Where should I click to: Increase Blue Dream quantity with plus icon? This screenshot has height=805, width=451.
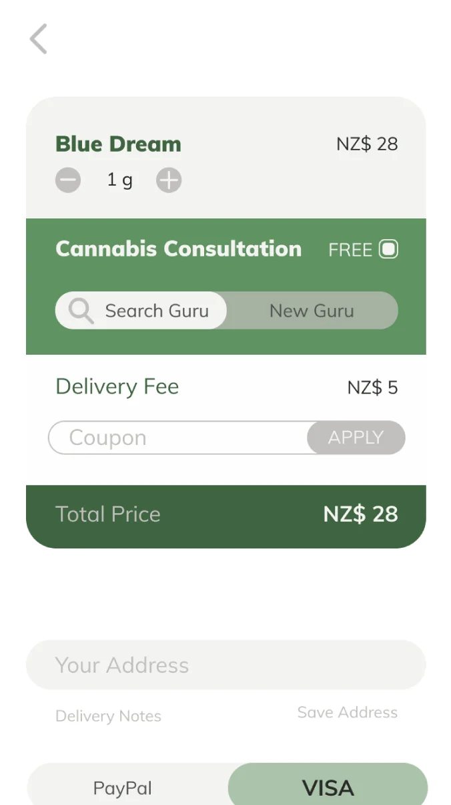tap(169, 180)
